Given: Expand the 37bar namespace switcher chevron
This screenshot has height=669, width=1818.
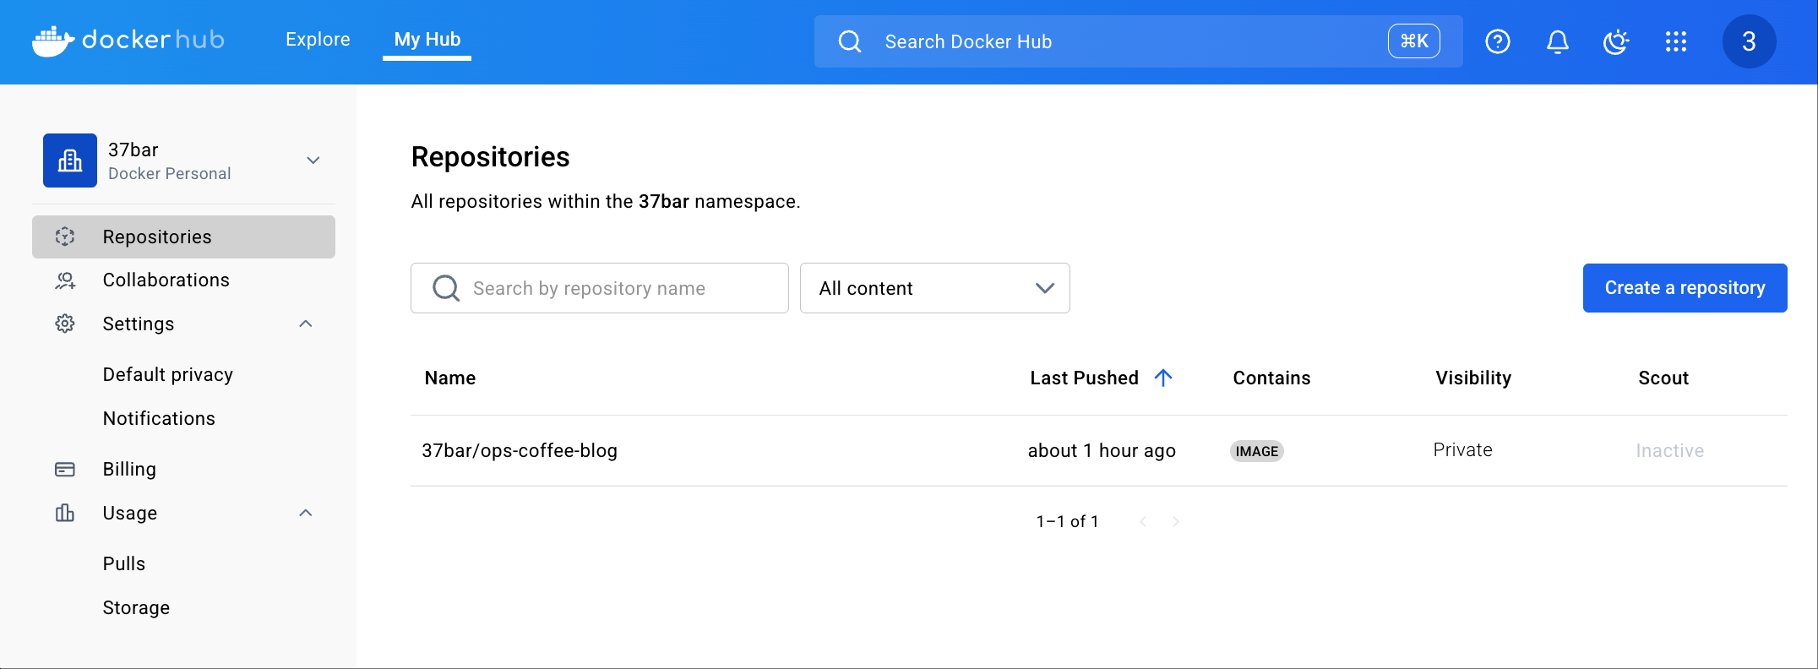Looking at the screenshot, I should (313, 160).
